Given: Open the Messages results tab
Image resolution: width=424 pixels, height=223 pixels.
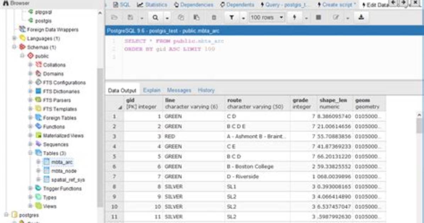Looking at the screenshot, I should [179, 90].
